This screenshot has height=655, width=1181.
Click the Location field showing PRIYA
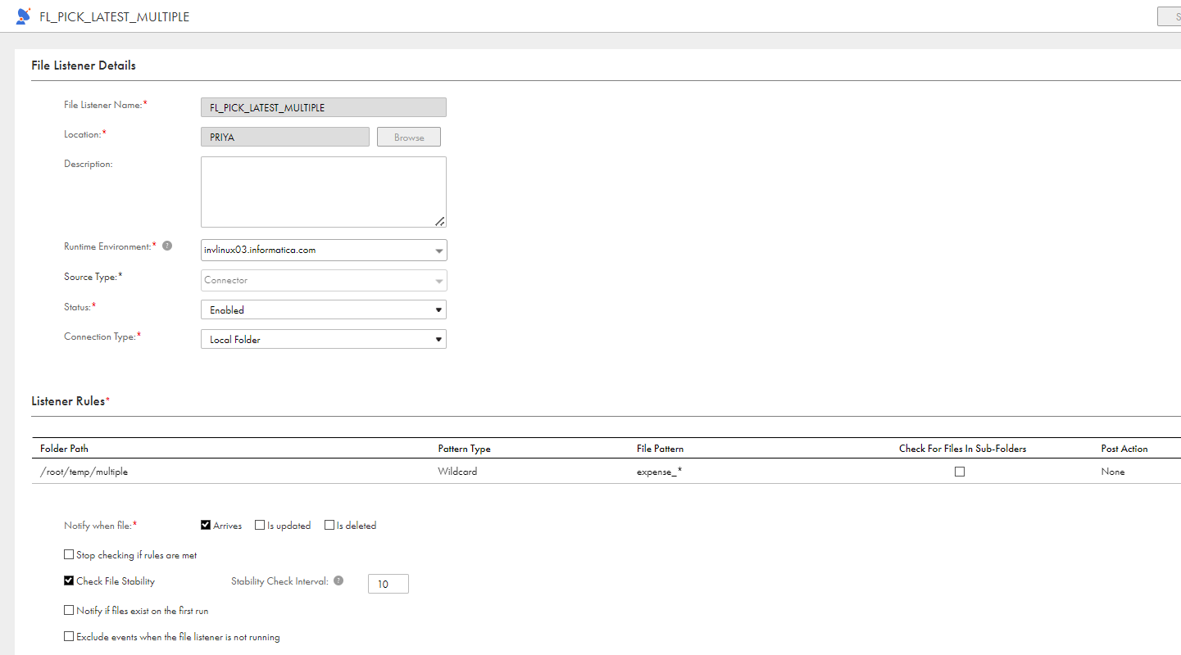pyautogui.click(x=285, y=137)
